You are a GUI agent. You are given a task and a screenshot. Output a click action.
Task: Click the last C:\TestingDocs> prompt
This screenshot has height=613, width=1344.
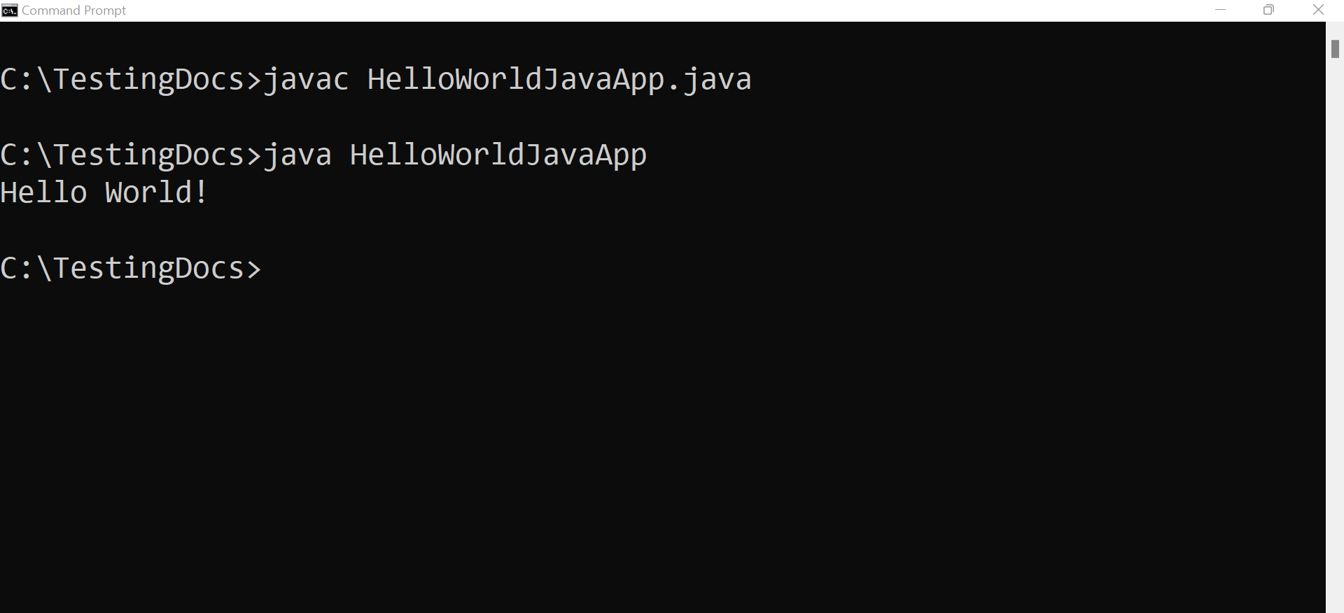(x=130, y=268)
